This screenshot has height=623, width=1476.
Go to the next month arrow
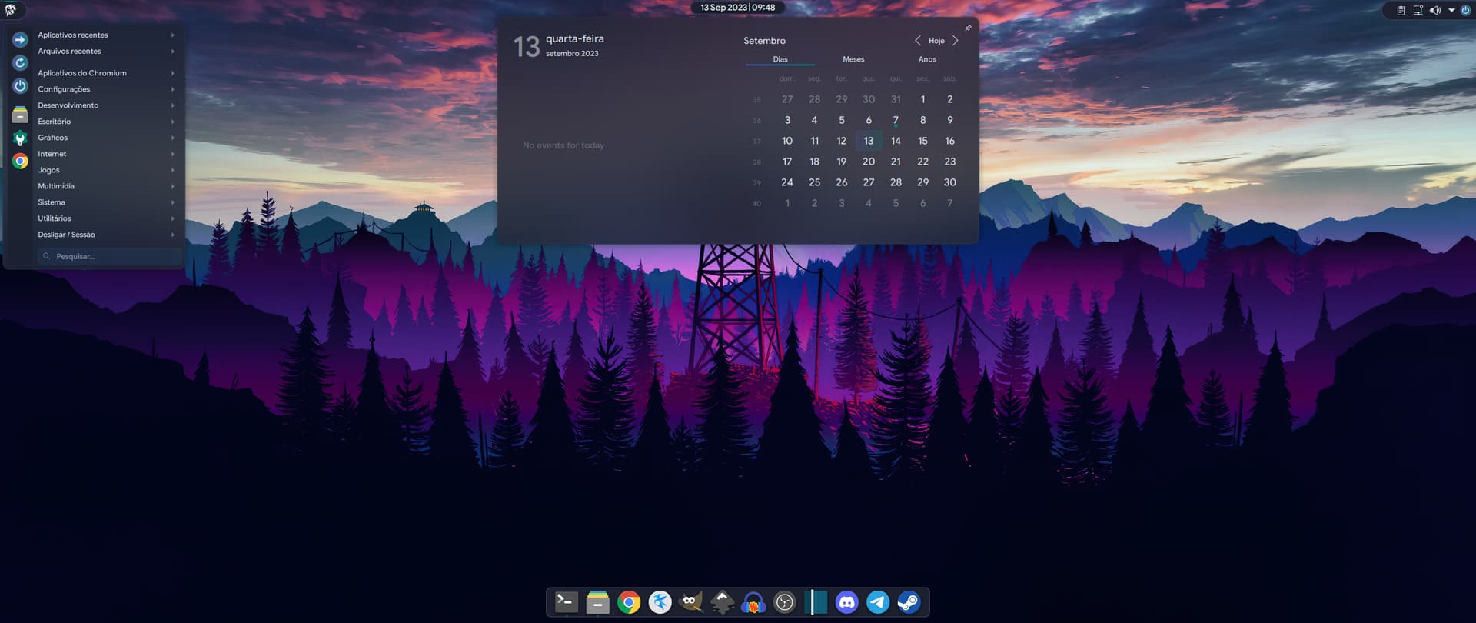(x=956, y=41)
